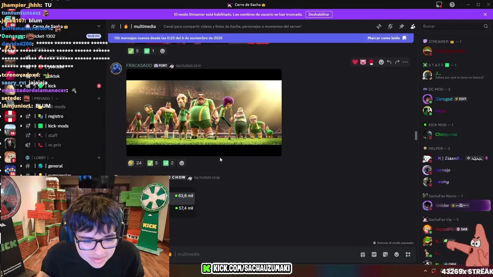Open the Help question mark icon

(452, 5)
